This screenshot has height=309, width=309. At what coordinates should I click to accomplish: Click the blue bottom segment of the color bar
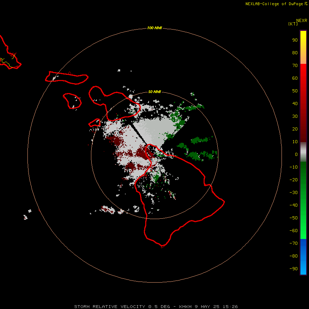(x=303, y=257)
